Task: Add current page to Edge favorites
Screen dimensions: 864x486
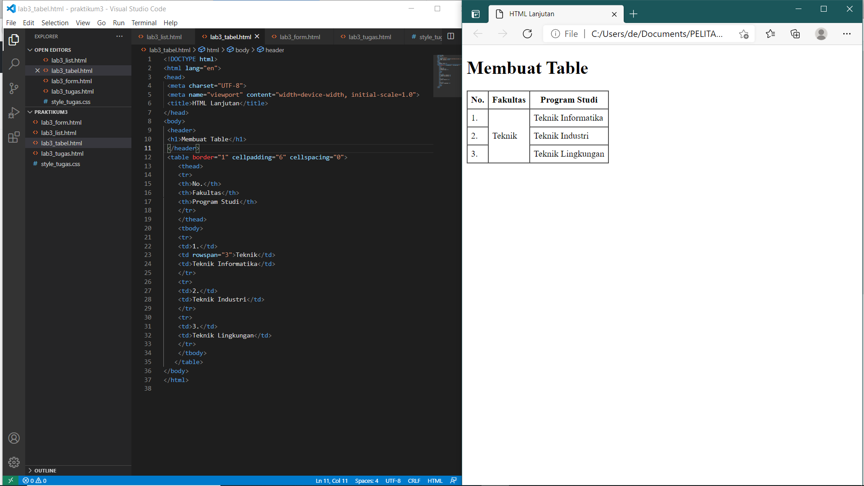Action: click(x=744, y=34)
